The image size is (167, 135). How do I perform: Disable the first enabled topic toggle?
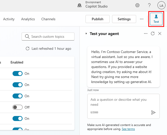[18, 73]
